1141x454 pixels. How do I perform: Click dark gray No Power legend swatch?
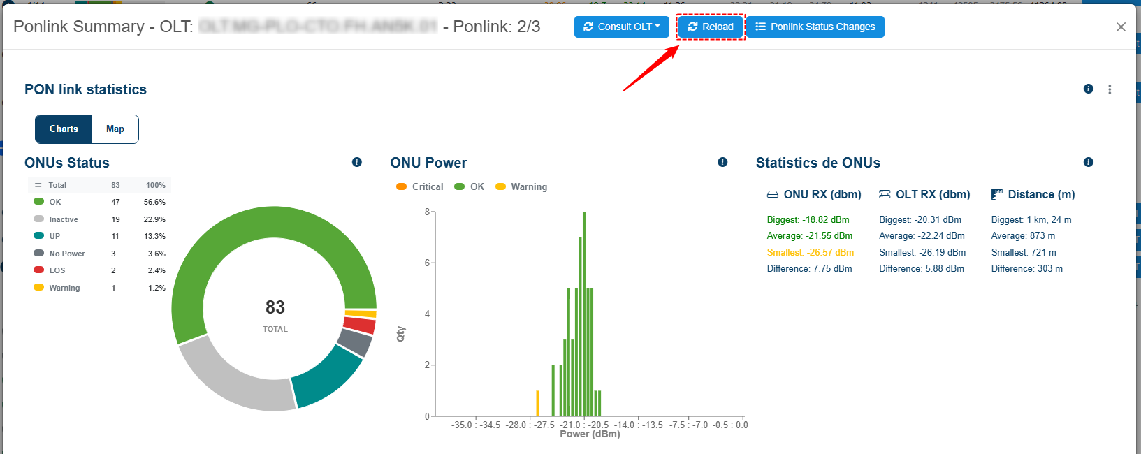[39, 253]
